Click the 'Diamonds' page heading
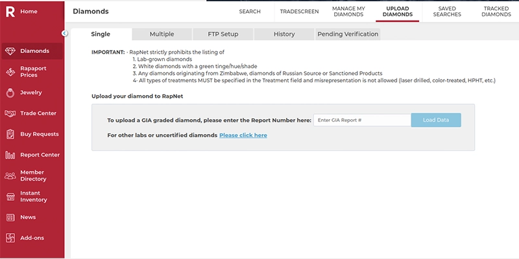The height and width of the screenshot is (259, 519). point(91,11)
